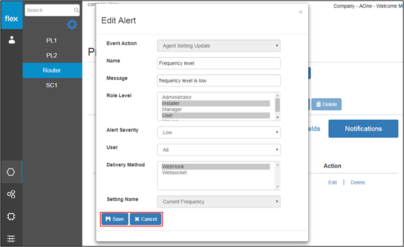
Task: Click the Delivery Method scrollbar down arrow
Action: (277, 187)
